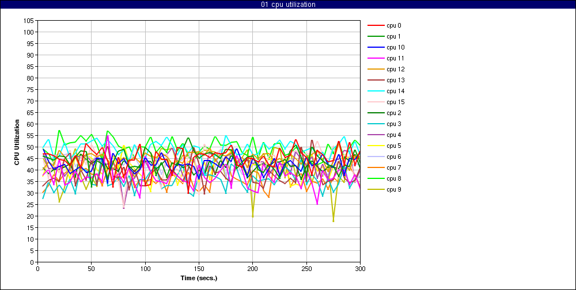Select the cpu 15 legend label
Viewport: 576px width, 290px height.
point(395,102)
